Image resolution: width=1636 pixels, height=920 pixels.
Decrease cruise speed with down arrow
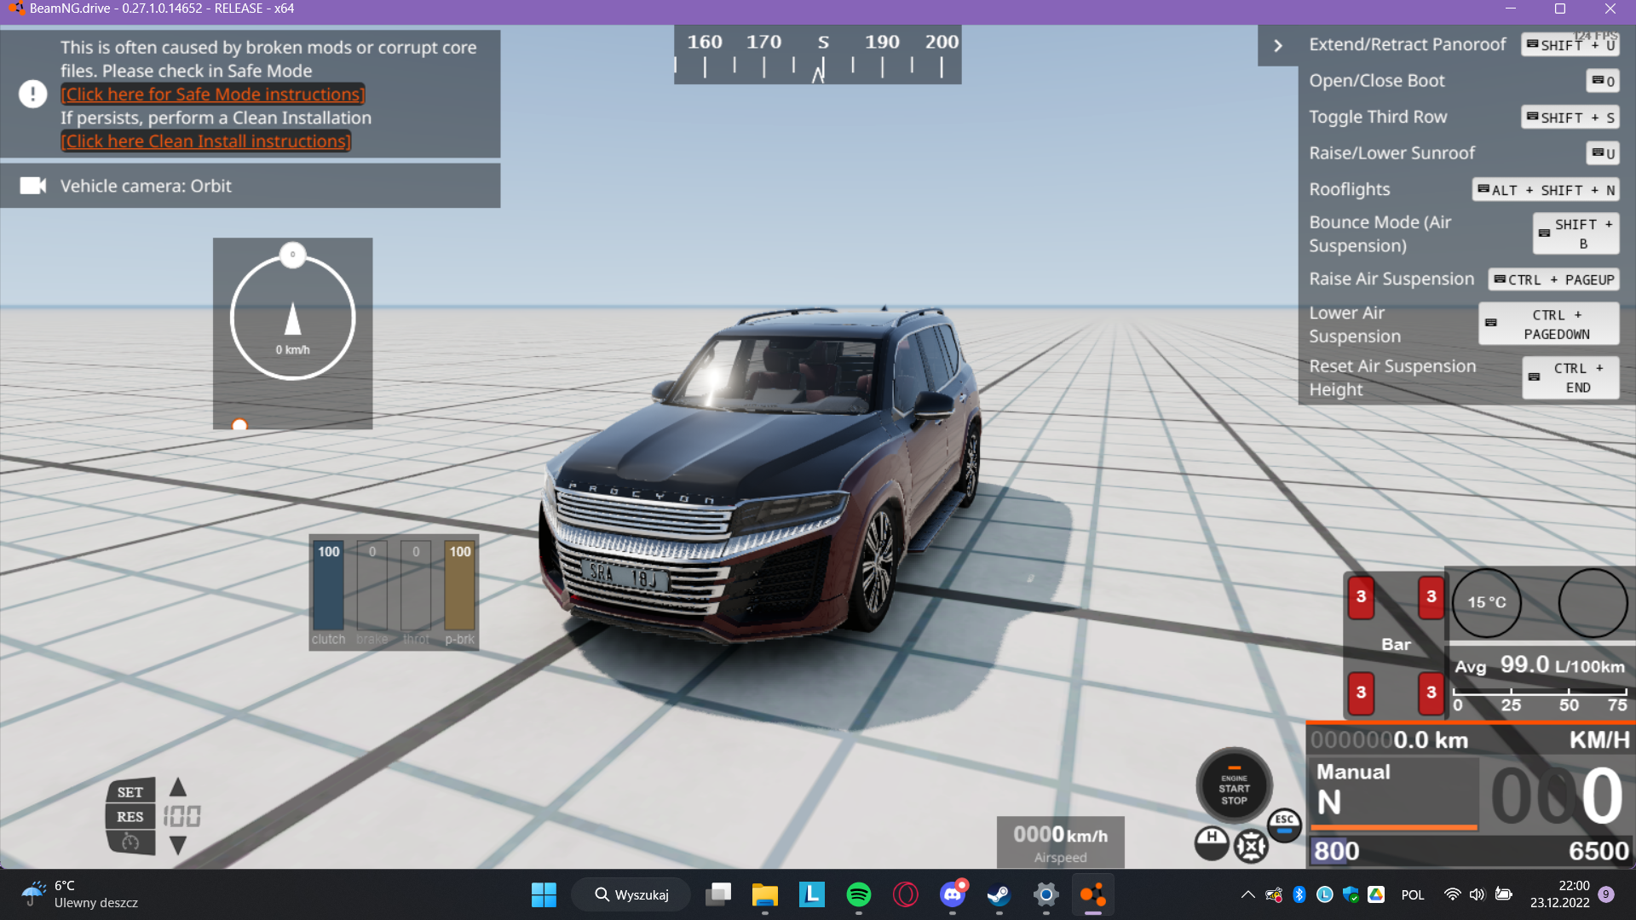point(177,846)
